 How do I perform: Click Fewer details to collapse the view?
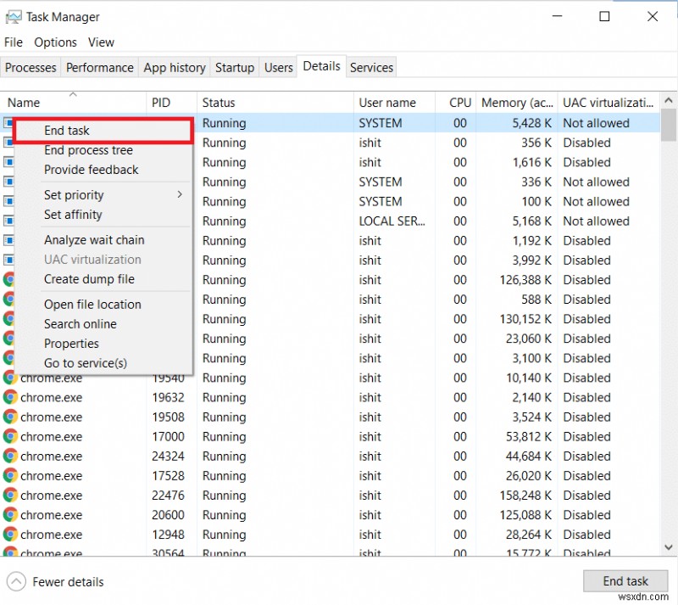coord(70,582)
